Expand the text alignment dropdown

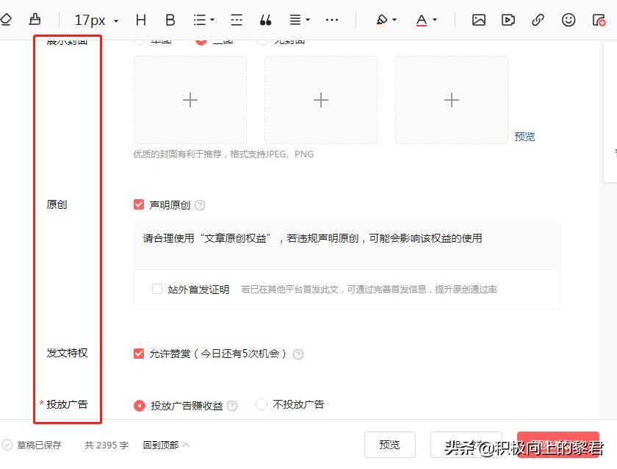(x=297, y=20)
